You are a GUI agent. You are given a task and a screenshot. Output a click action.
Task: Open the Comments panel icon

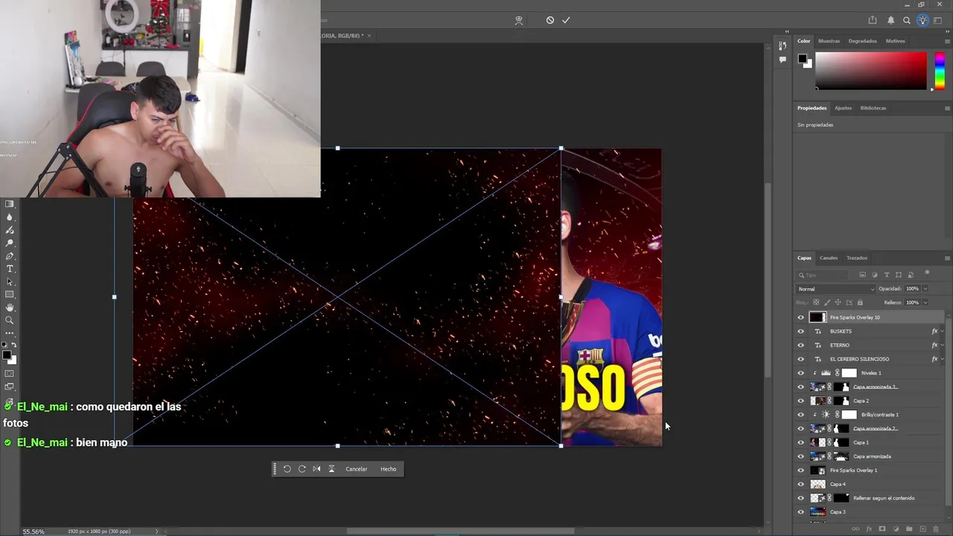click(x=783, y=60)
